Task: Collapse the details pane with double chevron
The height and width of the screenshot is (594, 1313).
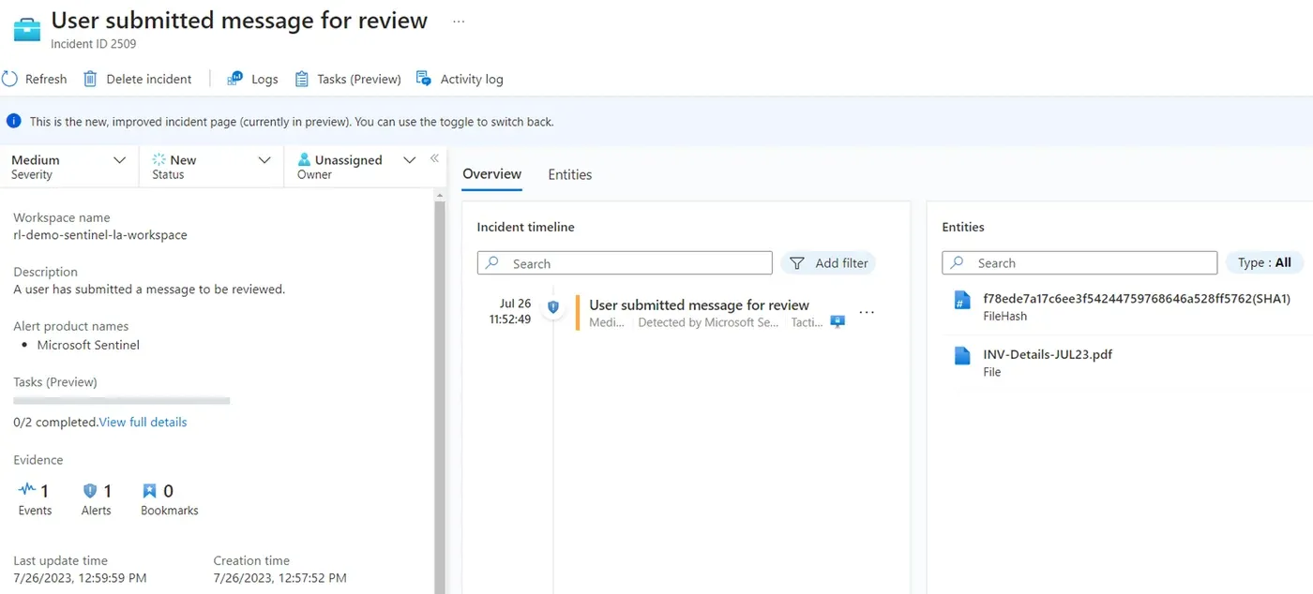Action: [x=434, y=158]
